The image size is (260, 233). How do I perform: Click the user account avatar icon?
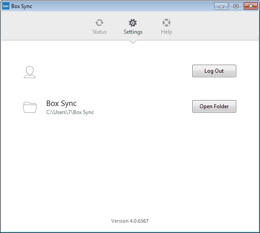coord(30,72)
